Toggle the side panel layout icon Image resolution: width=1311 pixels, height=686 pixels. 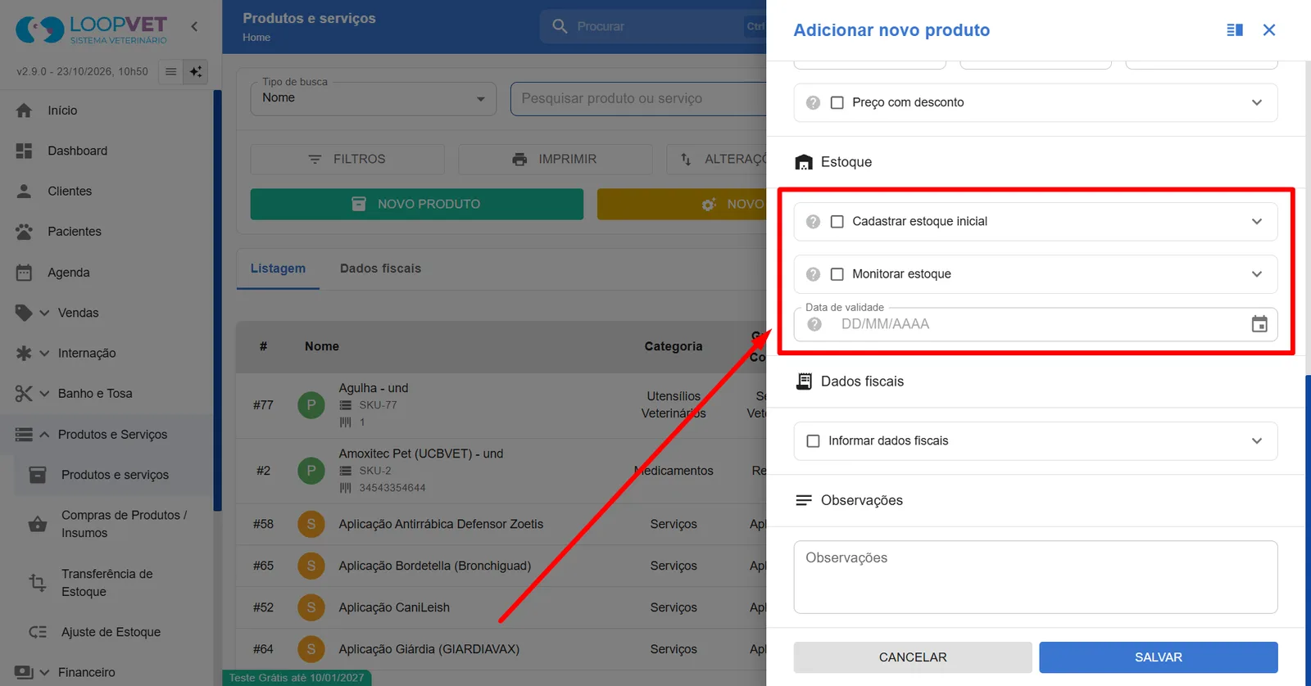1235,30
